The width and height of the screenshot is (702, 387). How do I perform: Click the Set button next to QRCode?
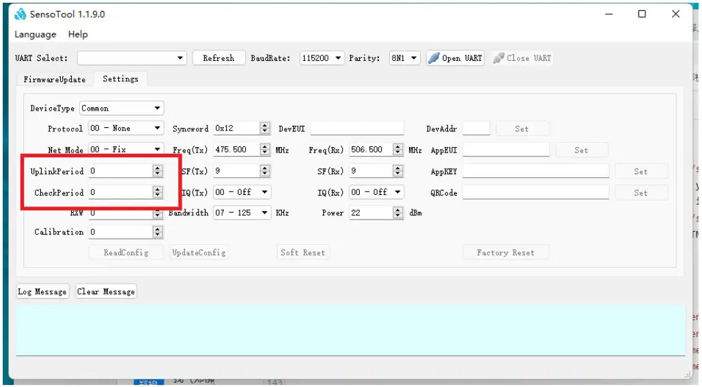641,193
